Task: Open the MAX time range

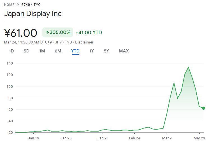Action: pos(124,51)
